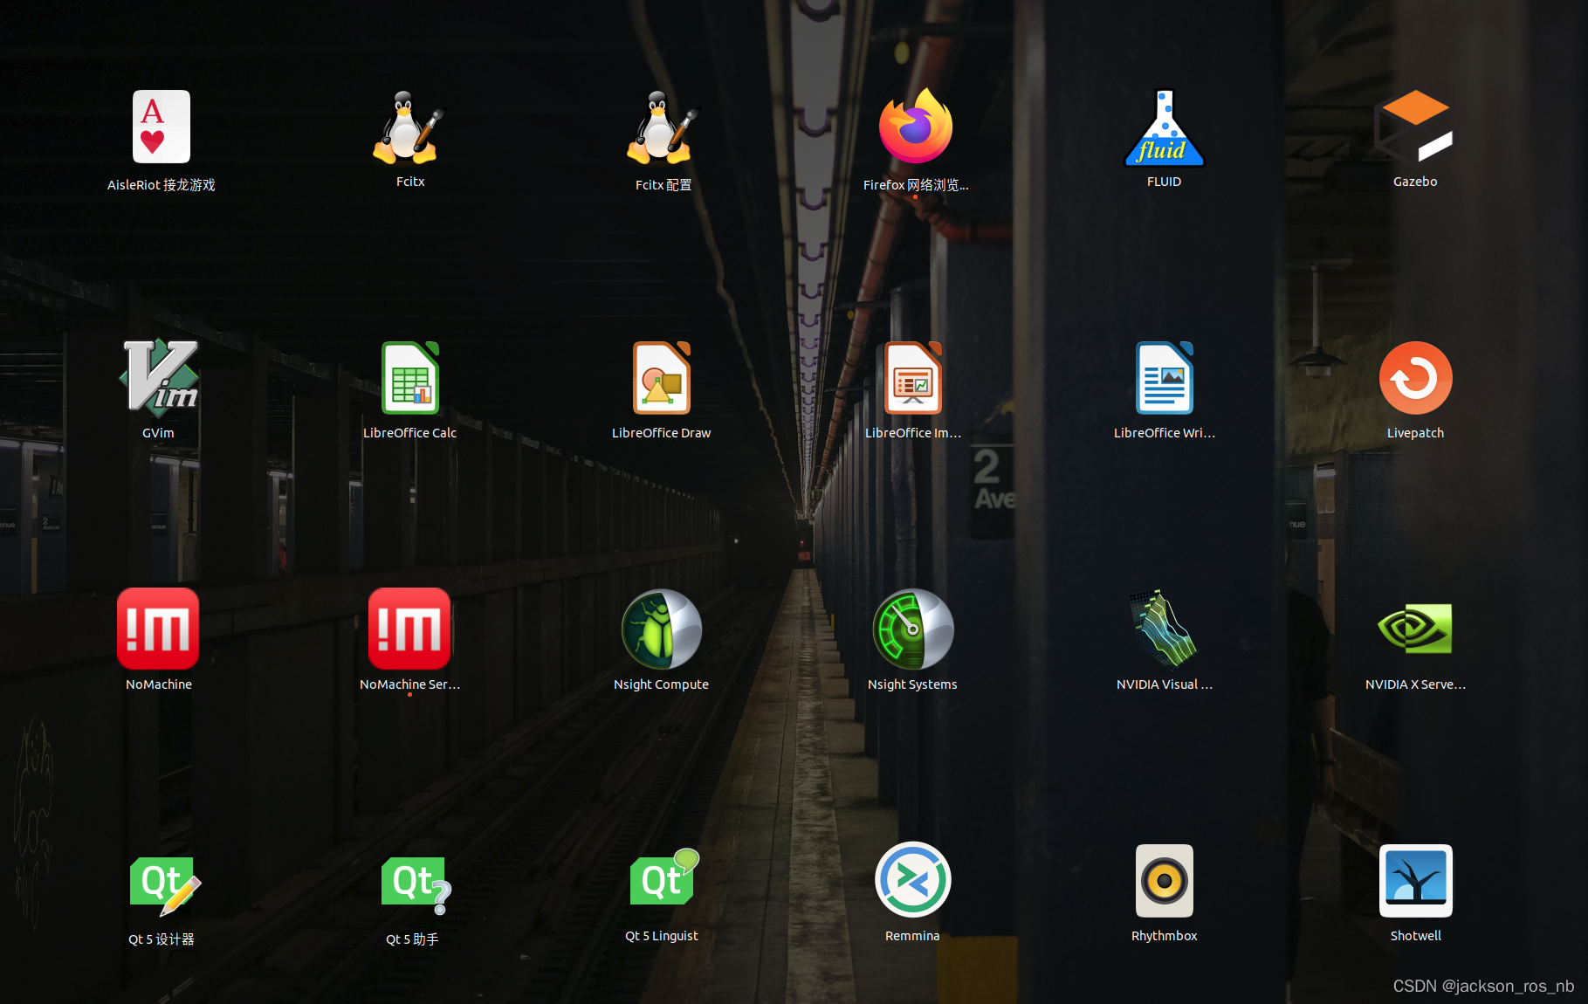Launch Shotwell photo manager icon
The width and height of the screenshot is (1588, 1004).
coord(1415,881)
